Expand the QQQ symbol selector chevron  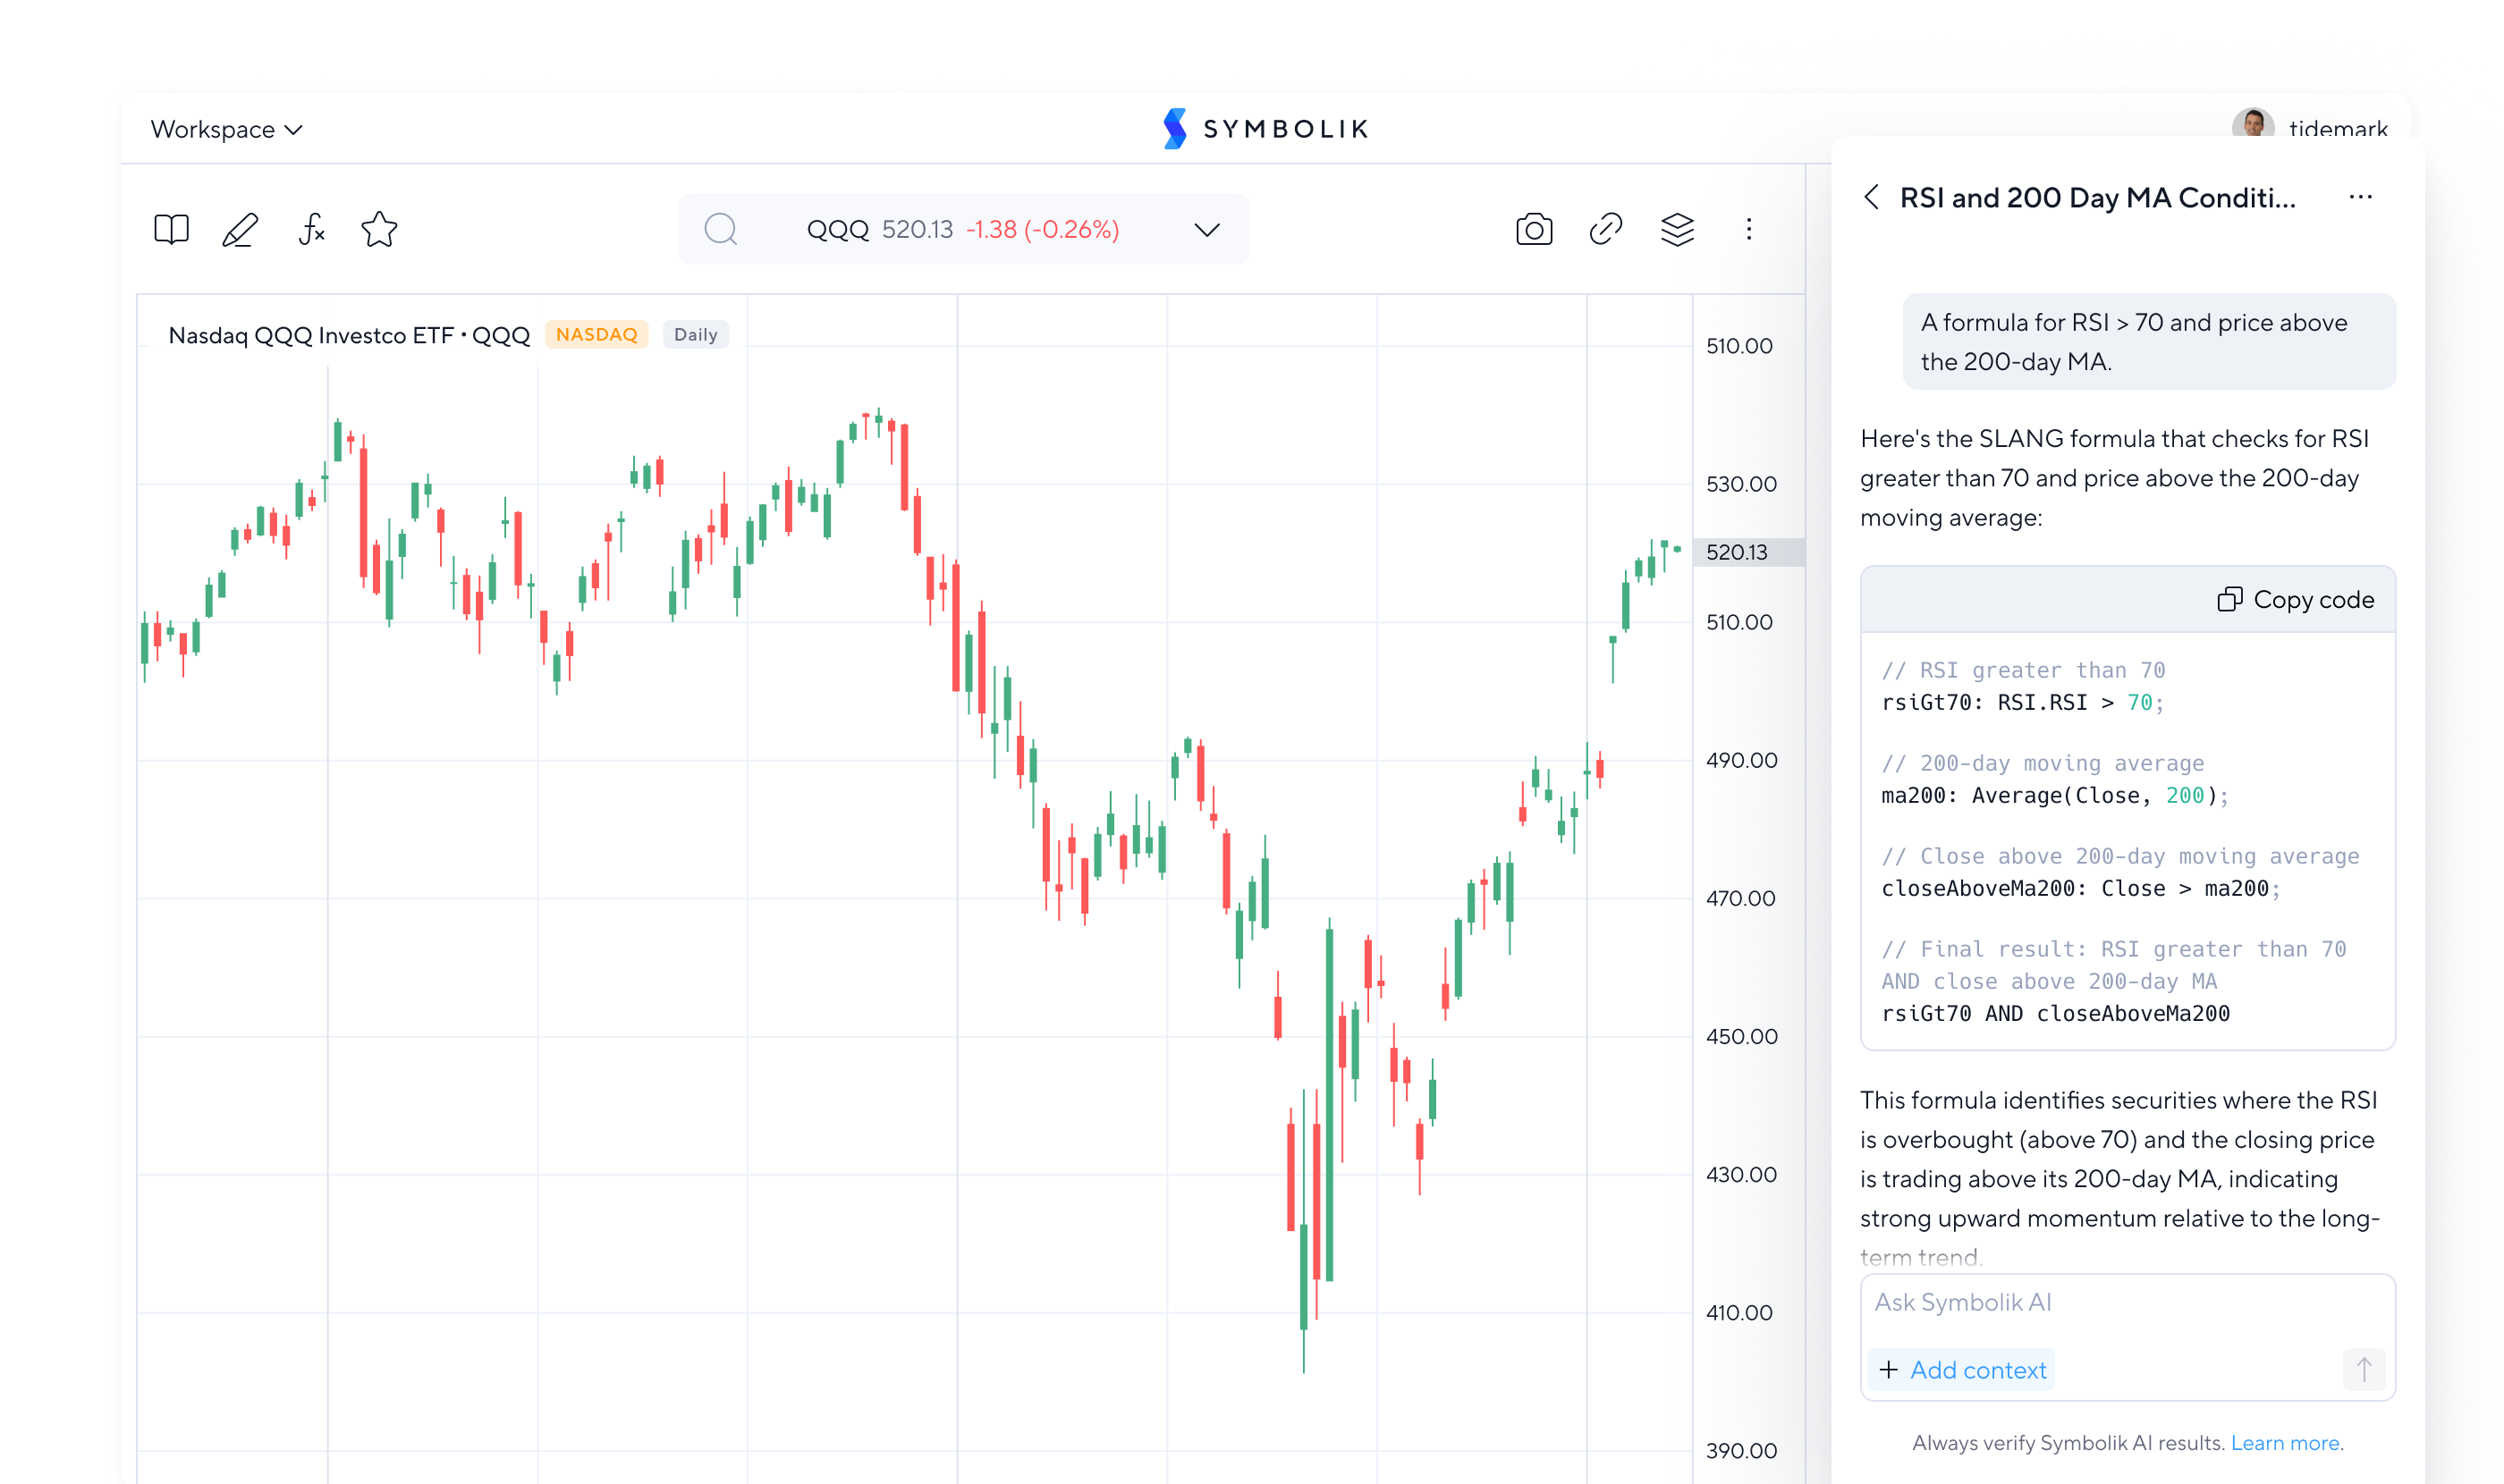(x=1207, y=230)
